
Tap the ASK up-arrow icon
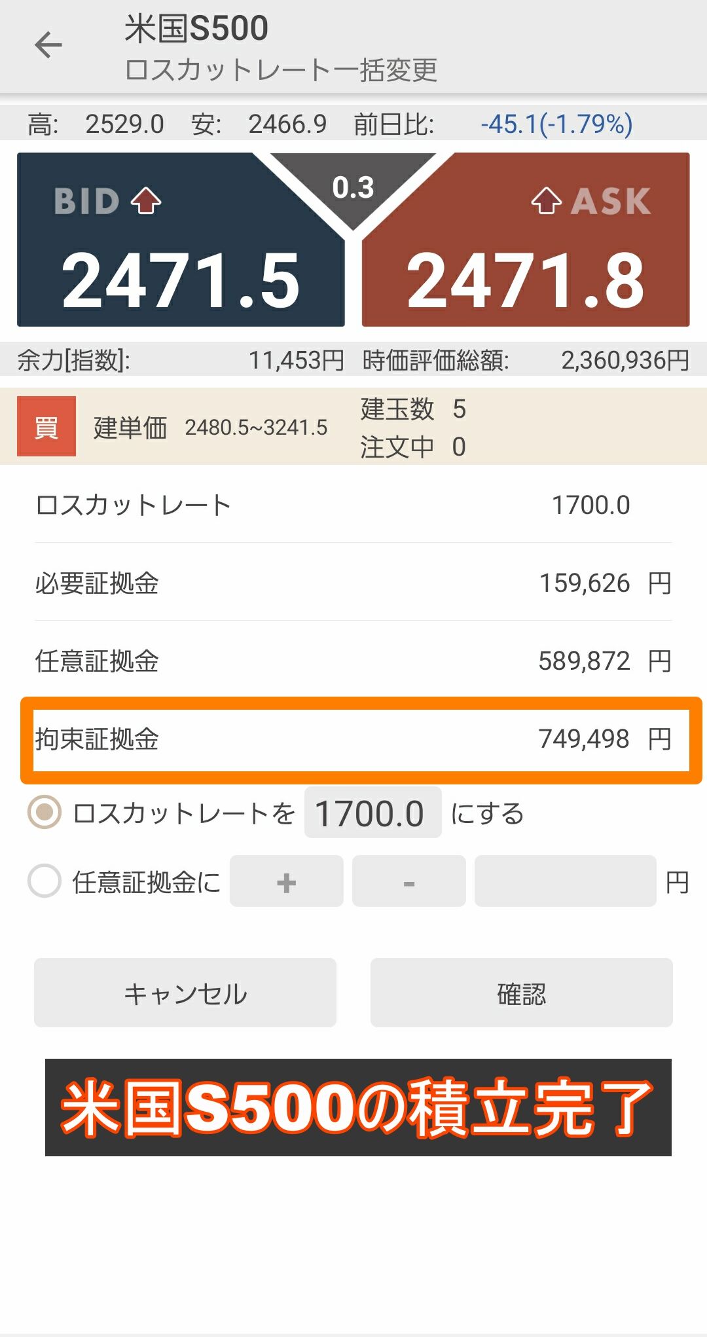click(x=546, y=200)
